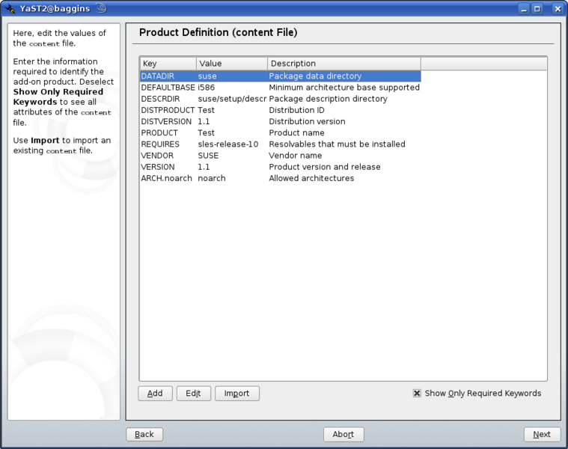Click the value 'suse' in the DATADIR row

207,76
